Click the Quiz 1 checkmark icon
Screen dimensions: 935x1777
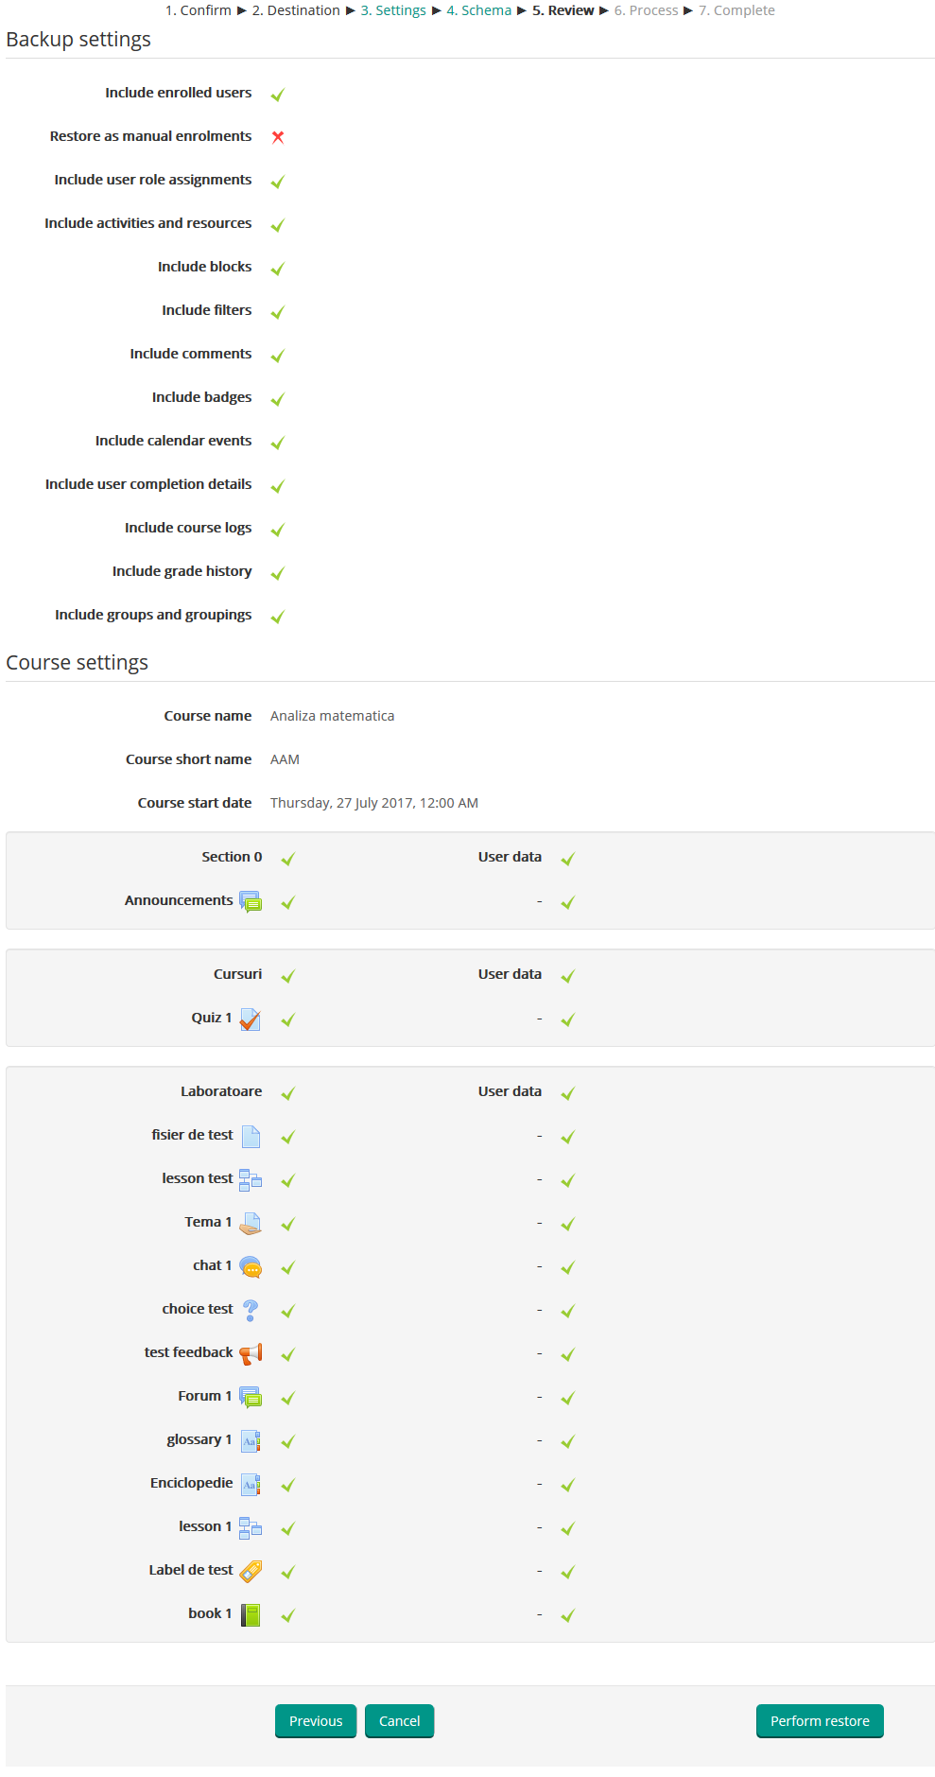click(251, 1019)
